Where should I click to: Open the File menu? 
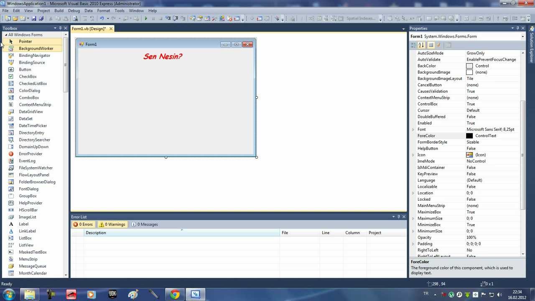click(5, 10)
